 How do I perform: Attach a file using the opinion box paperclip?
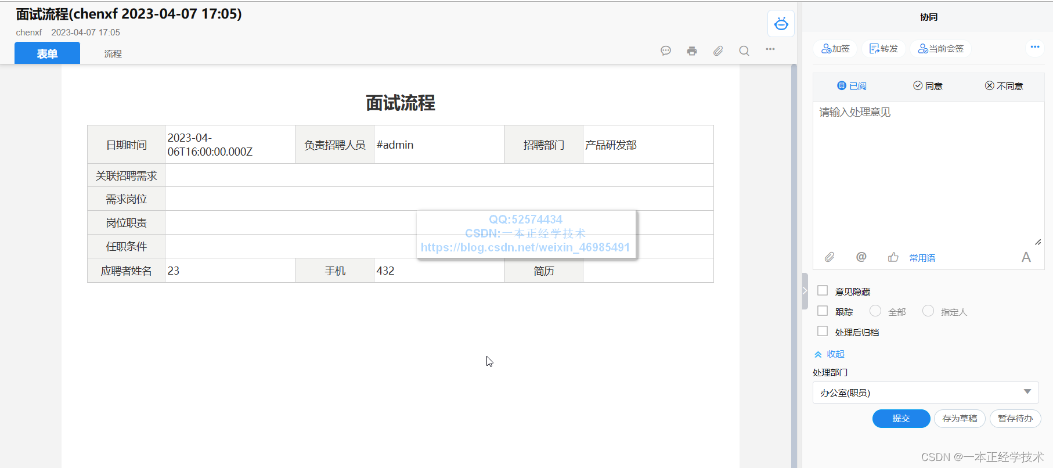tap(830, 257)
